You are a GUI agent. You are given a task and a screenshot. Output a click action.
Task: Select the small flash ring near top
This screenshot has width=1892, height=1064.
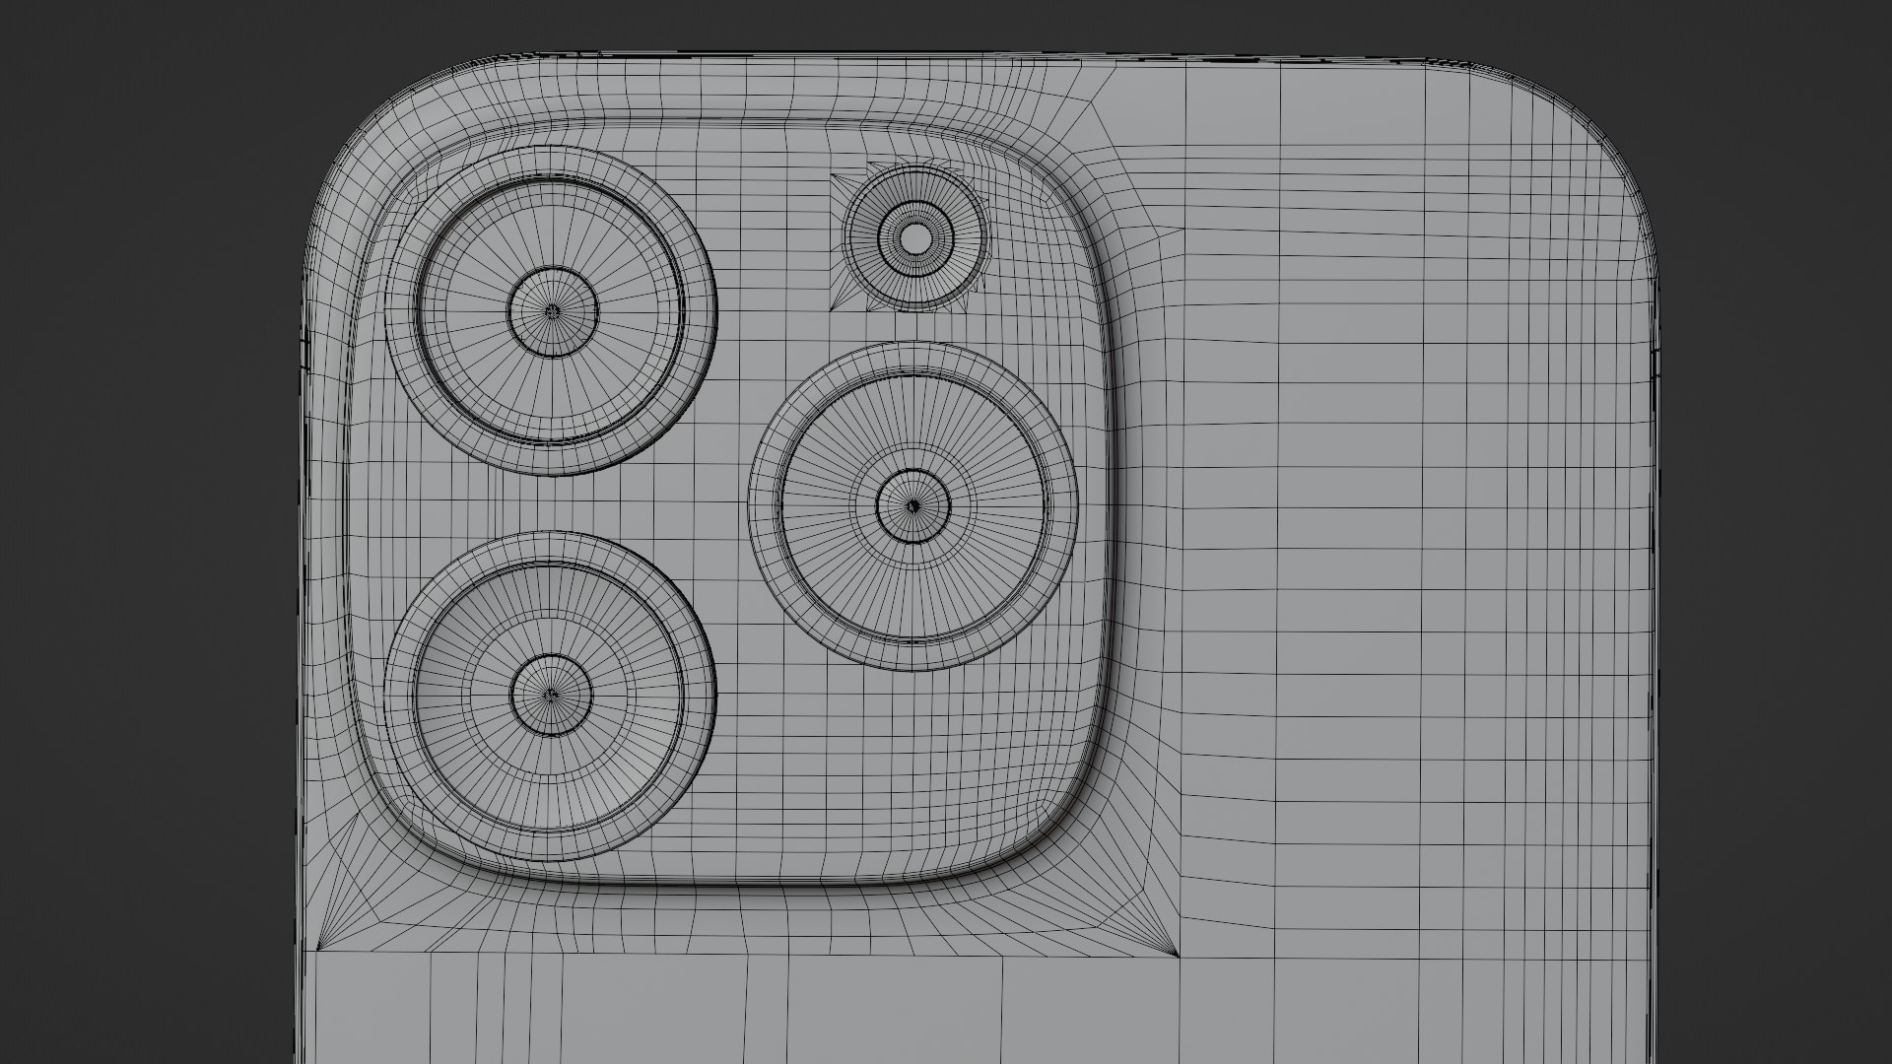(914, 236)
